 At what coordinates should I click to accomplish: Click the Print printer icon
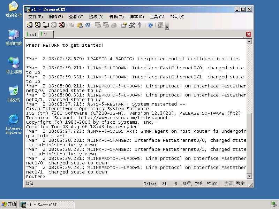[114, 25]
